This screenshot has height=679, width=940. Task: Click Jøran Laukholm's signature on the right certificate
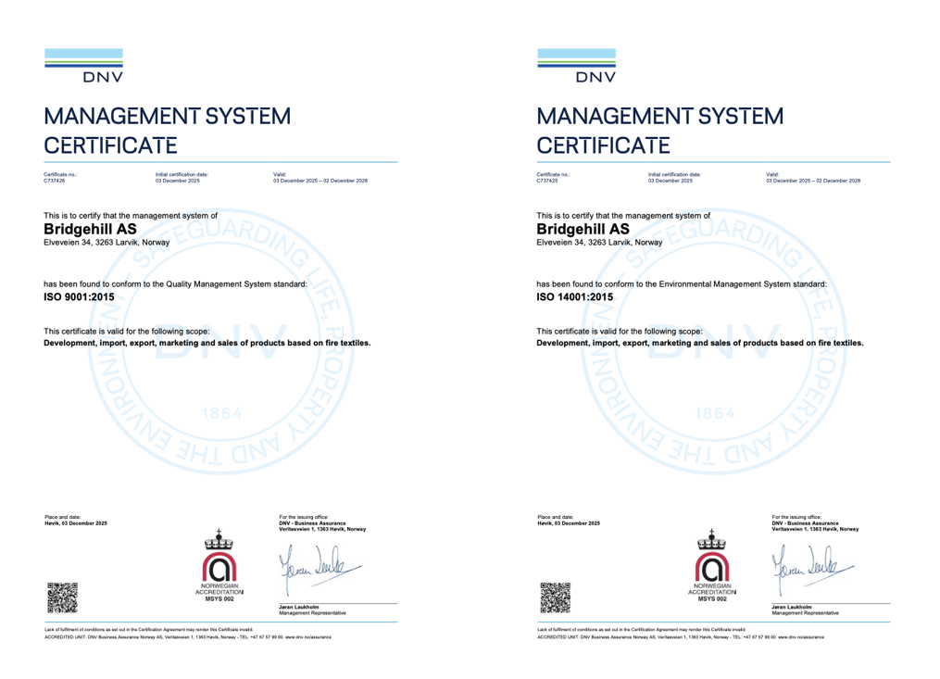tap(809, 568)
